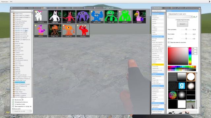211x118 pixels.
Task: Switch to the NPC tab
Action: tap(44, 8)
